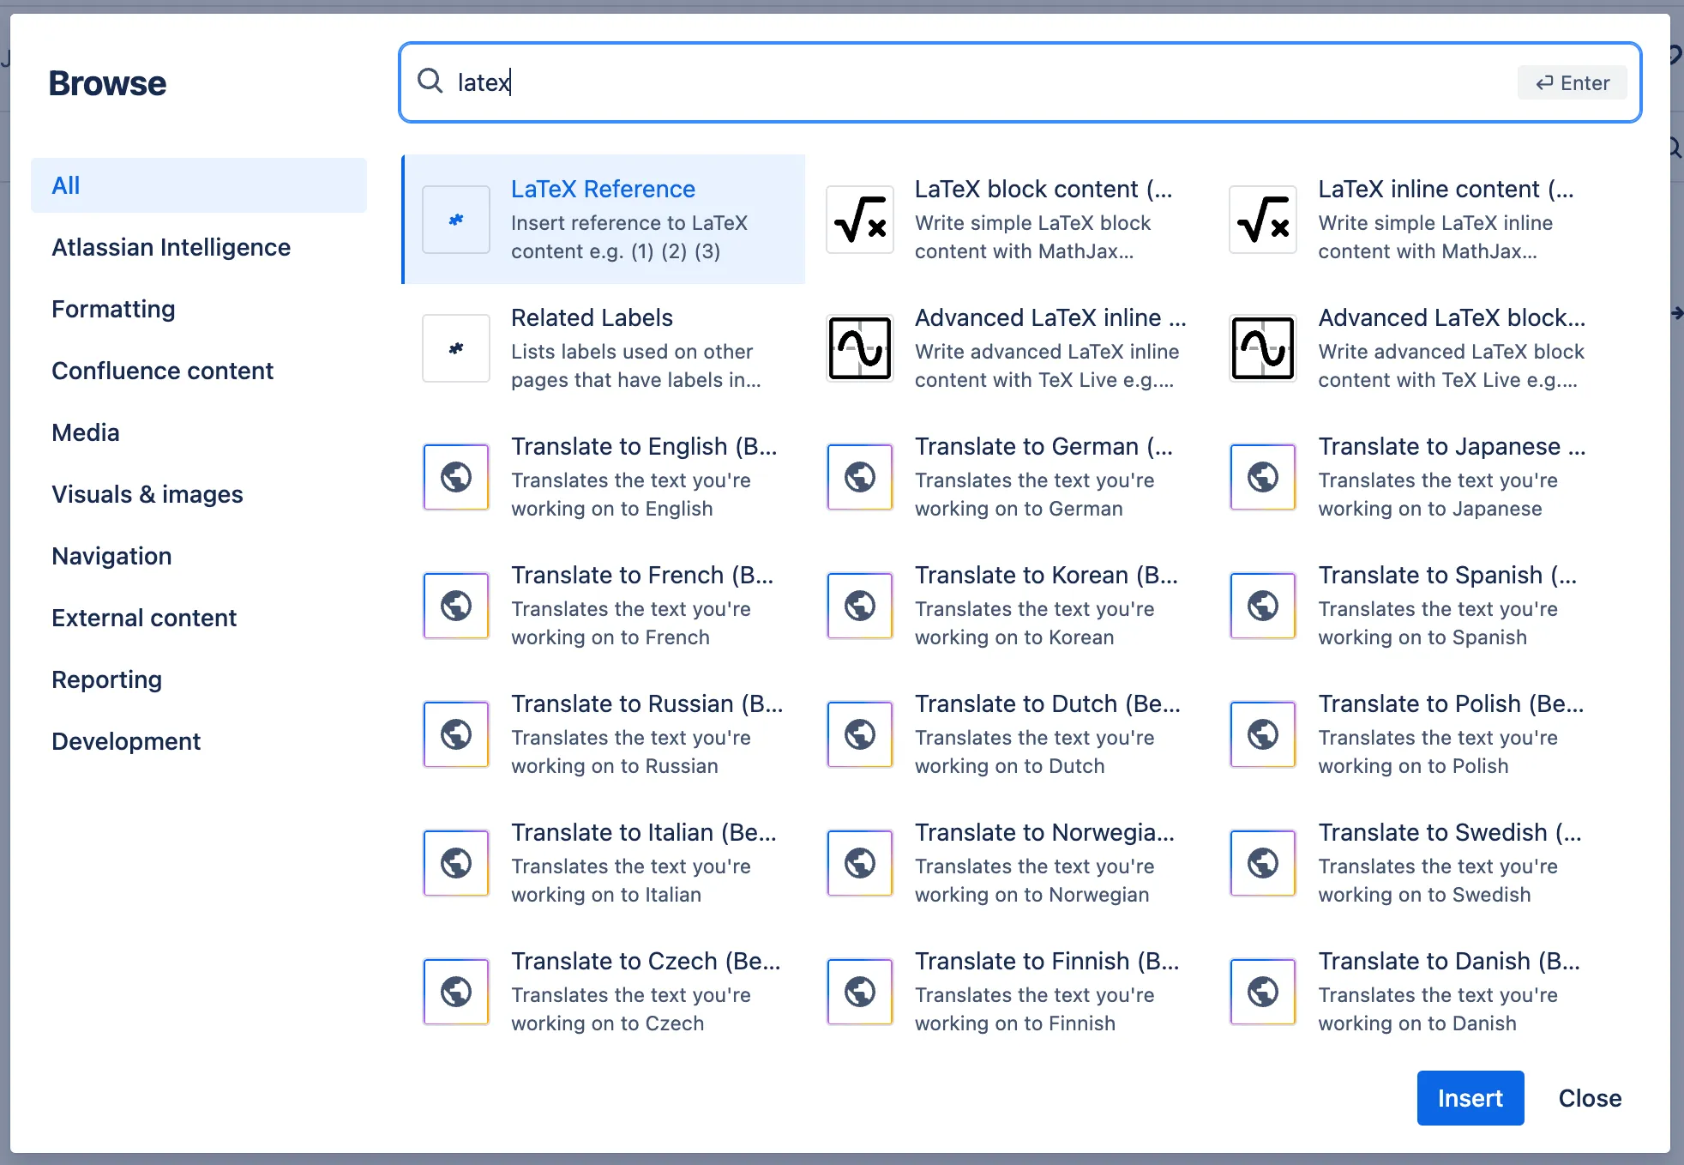Click the Translate to Russian globe icon
The width and height of the screenshot is (1684, 1165).
coord(456,734)
